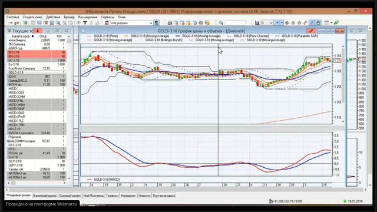Switch to the Валютный рынок tab
This screenshot has height=212, width=377.
[45, 196]
